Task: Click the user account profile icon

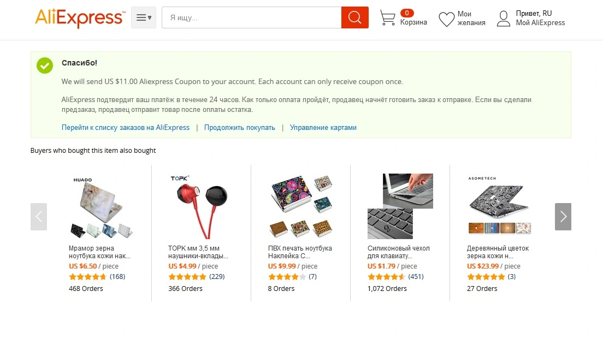Action: point(504,19)
